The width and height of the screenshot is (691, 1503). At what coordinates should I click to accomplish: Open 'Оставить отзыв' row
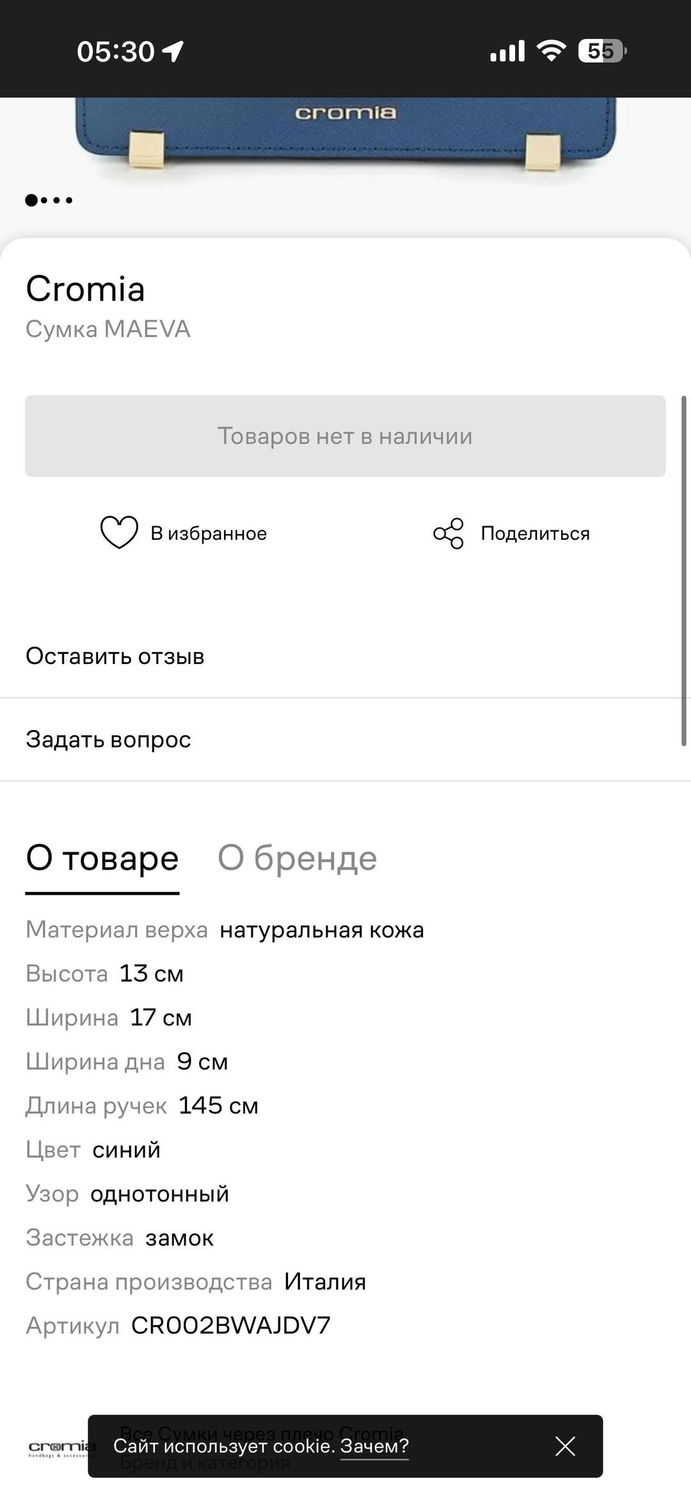(x=345, y=656)
